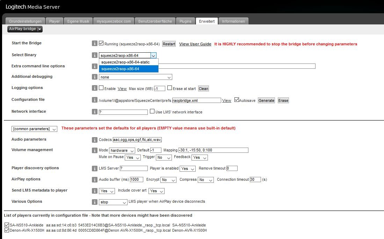Click info icon next to Additional debugging
The height and width of the screenshot is (239, 384).
94,77
